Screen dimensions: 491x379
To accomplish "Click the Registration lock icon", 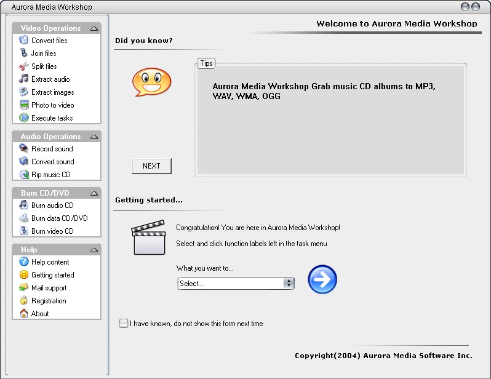I will (x=23, y=300).
